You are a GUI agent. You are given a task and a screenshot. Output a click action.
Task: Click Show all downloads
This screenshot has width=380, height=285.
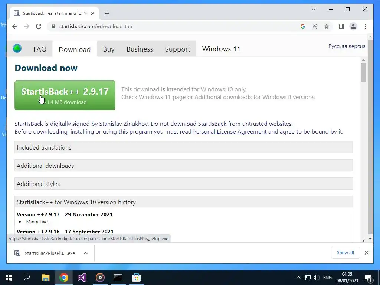[345, 253]
